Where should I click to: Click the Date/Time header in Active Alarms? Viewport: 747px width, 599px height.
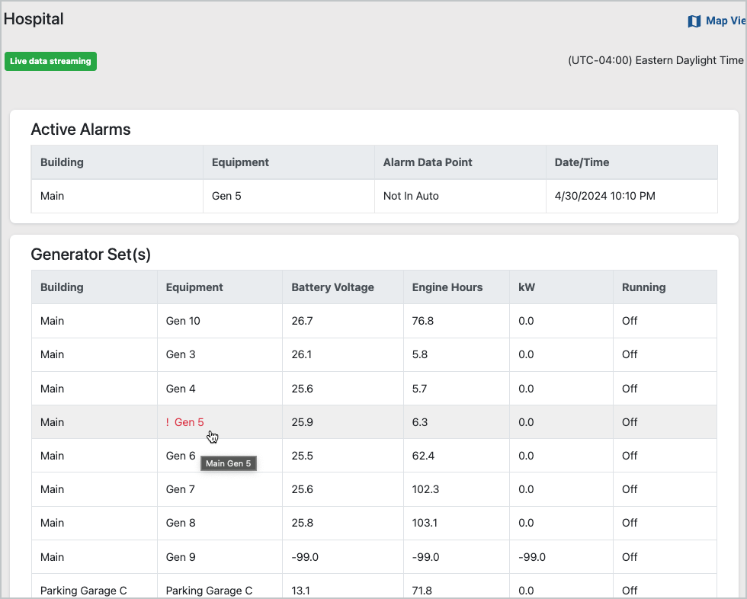point(582,162)
